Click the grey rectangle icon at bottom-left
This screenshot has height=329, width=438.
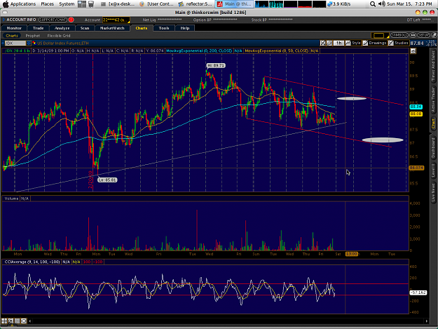point(18,321)
